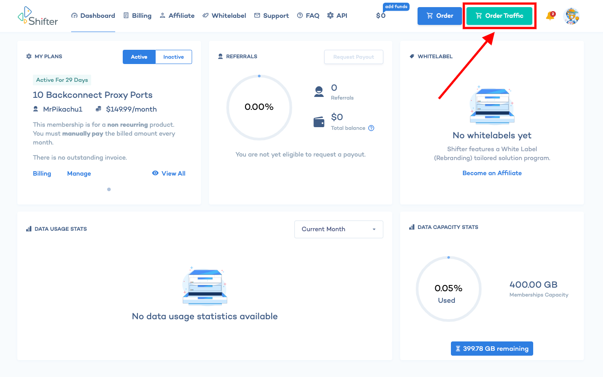This screenshot has height=377, width=603.
Task: Click the green Order Traffic button
Action: pos(499,16)
